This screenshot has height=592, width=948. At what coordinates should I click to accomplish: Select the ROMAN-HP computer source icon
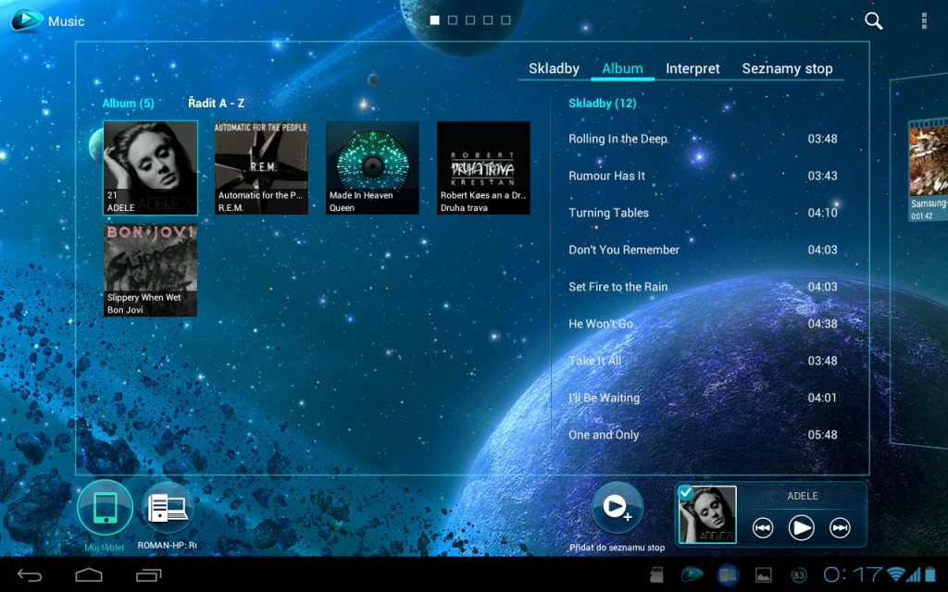(x=168, y=508)
